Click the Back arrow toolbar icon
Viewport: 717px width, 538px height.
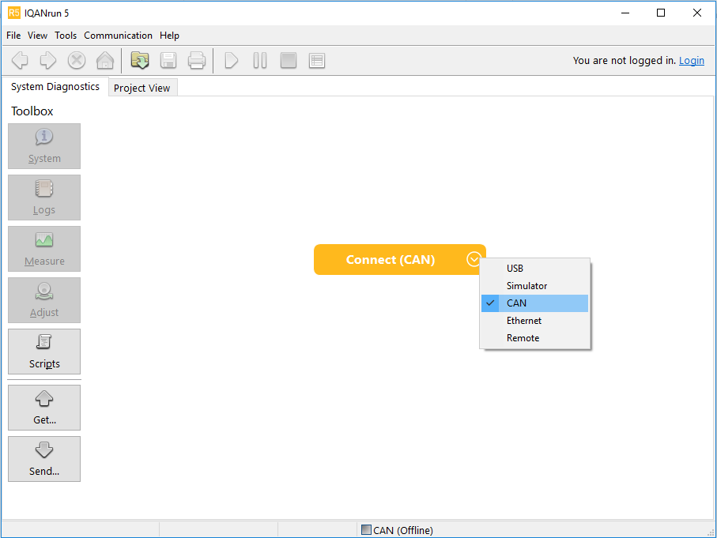(x=20, y=60)
